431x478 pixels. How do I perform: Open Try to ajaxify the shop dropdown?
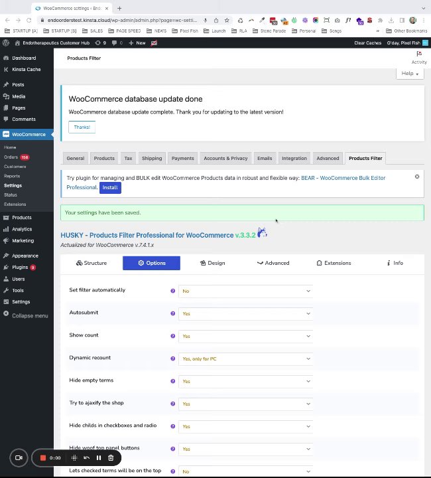(x=245, y=404)
